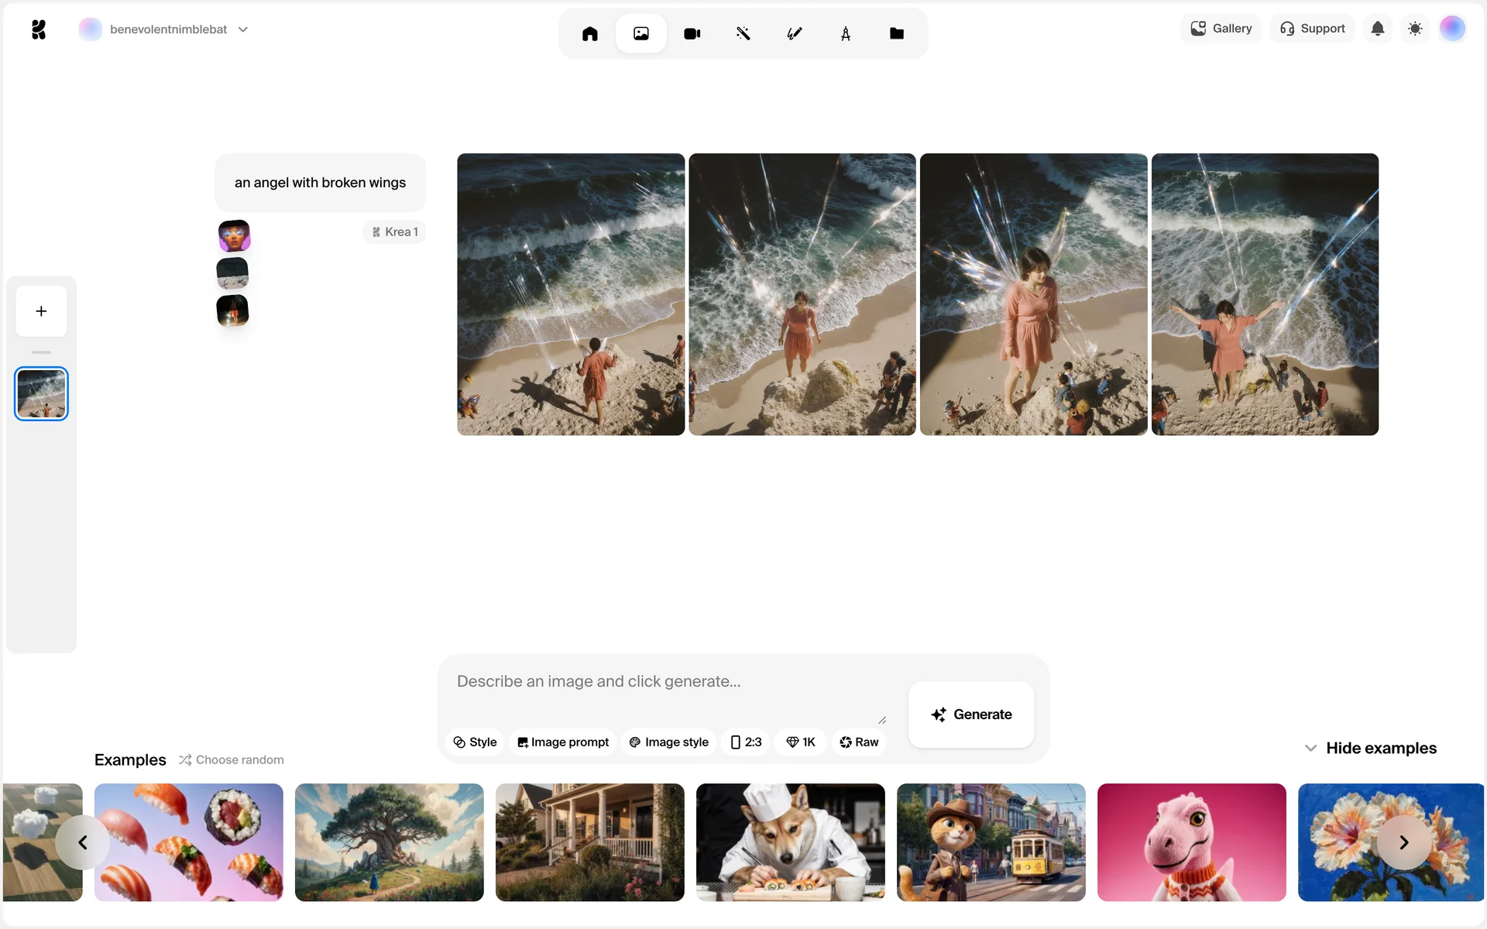1487x929 pixels.
Task: Open the Edit compass tool icon
Action: tap(845, 33)
